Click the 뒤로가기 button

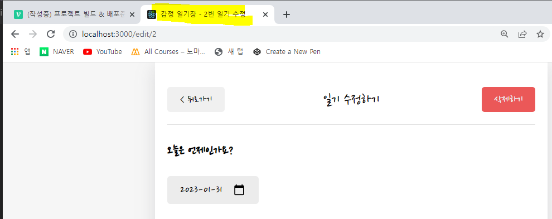tap(196, 99)
